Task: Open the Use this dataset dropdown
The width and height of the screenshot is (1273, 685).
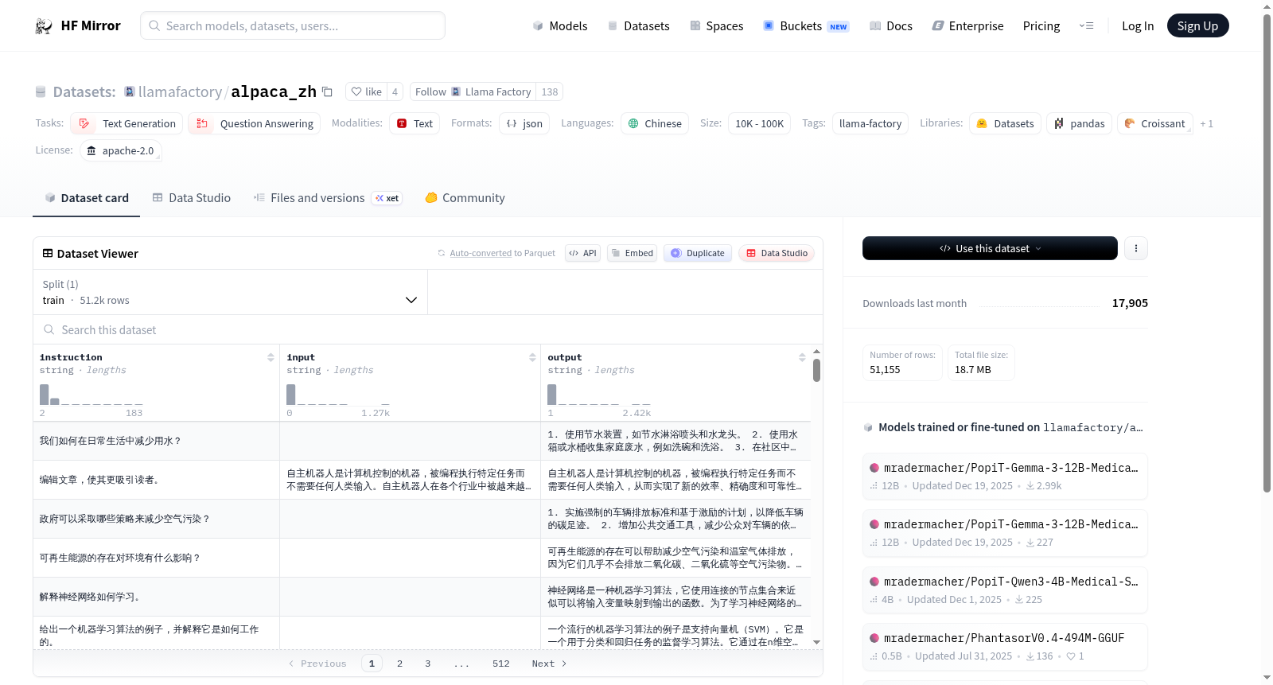Action: (x=990, y=248)
